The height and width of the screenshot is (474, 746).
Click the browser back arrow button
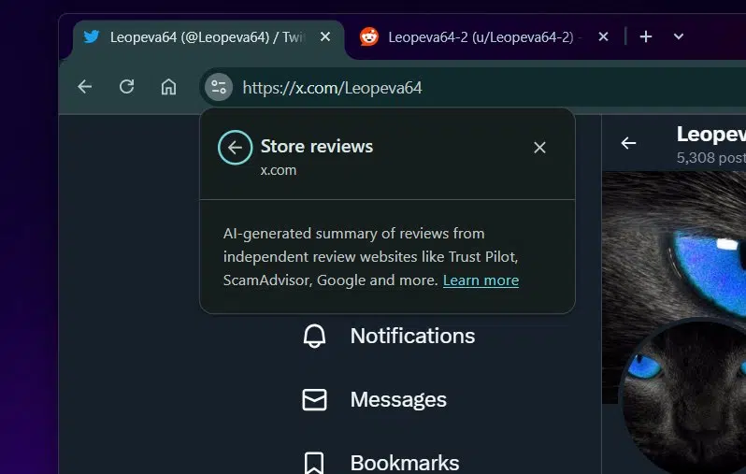pos(85,87)
